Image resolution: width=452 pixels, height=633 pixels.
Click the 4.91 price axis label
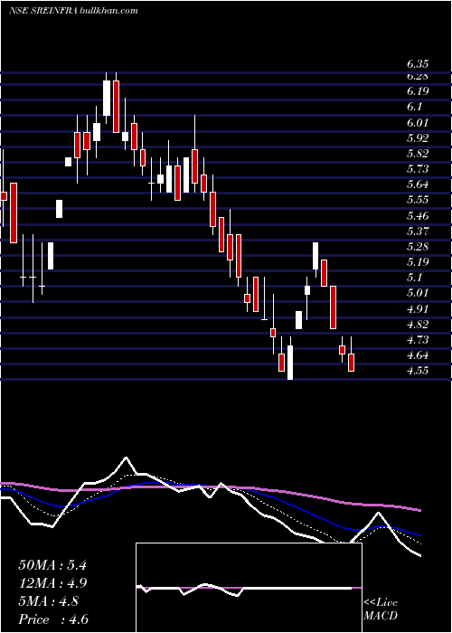coord(418,309)
